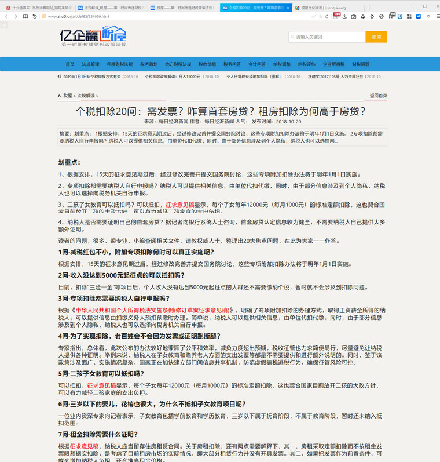
Task: Open the 纳税调整 nav menu item
Action: click(282, 64)
